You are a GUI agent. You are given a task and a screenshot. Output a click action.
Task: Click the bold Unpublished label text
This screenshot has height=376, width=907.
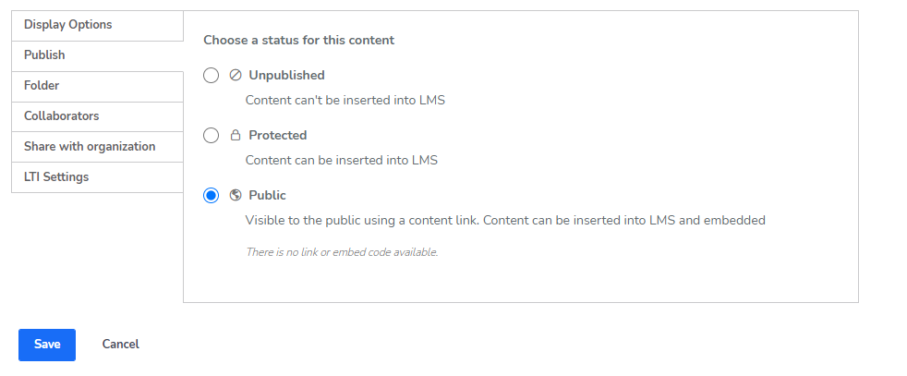(x=286, y=75)
